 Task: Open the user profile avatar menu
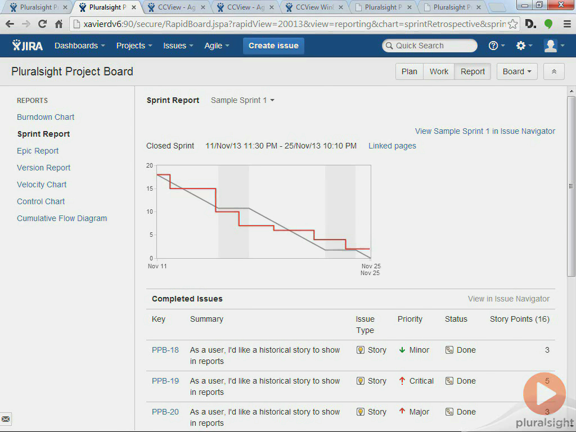pyautogui.click(x=554, y=46)
